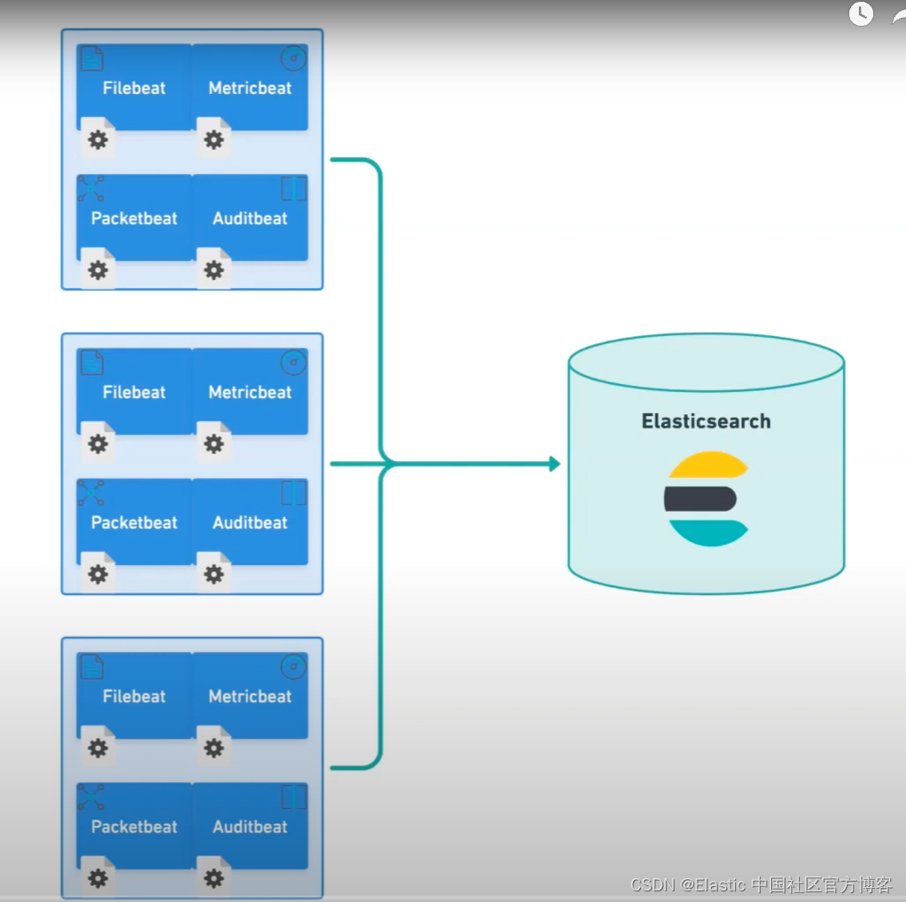Screen dimensions: 906x902
Task: Toggle the Auditbeat gear in the top group
Action: point(215,269)
